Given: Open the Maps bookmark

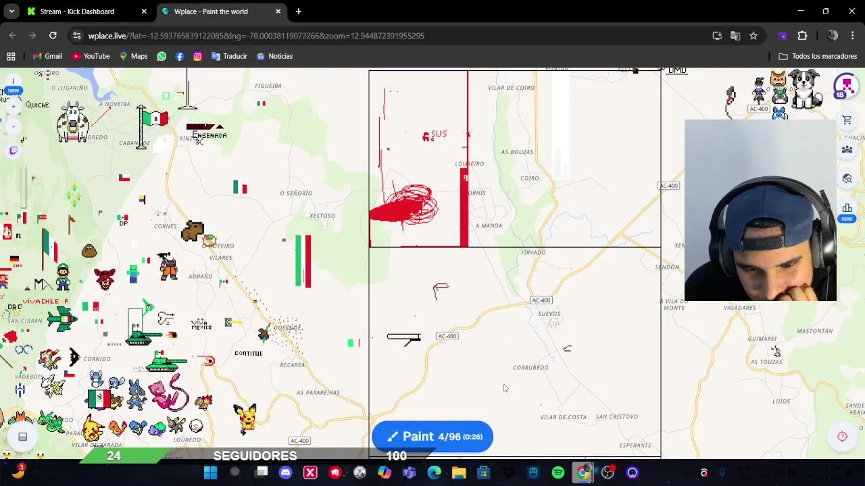Looking at the screenshot, I should 133,56.
